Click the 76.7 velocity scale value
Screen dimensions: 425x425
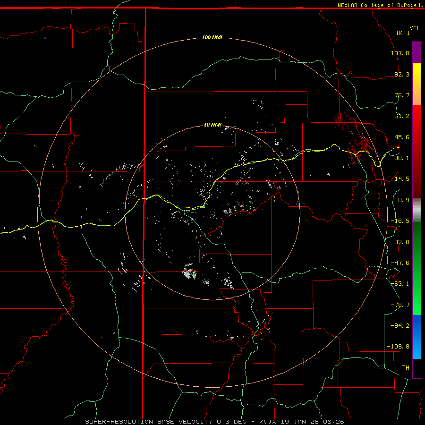(402, 95)
